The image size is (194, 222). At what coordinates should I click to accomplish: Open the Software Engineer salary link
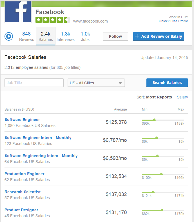(22, 120)
